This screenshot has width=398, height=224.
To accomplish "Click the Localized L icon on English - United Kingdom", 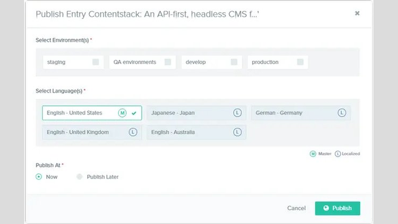I will (x=133, y=132).
